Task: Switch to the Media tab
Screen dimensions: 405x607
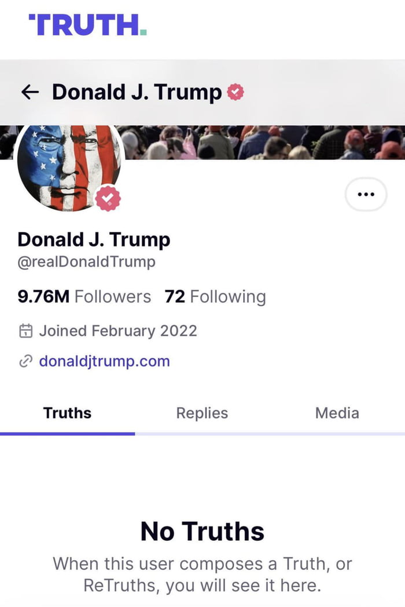Action: [x=337, y=413]
